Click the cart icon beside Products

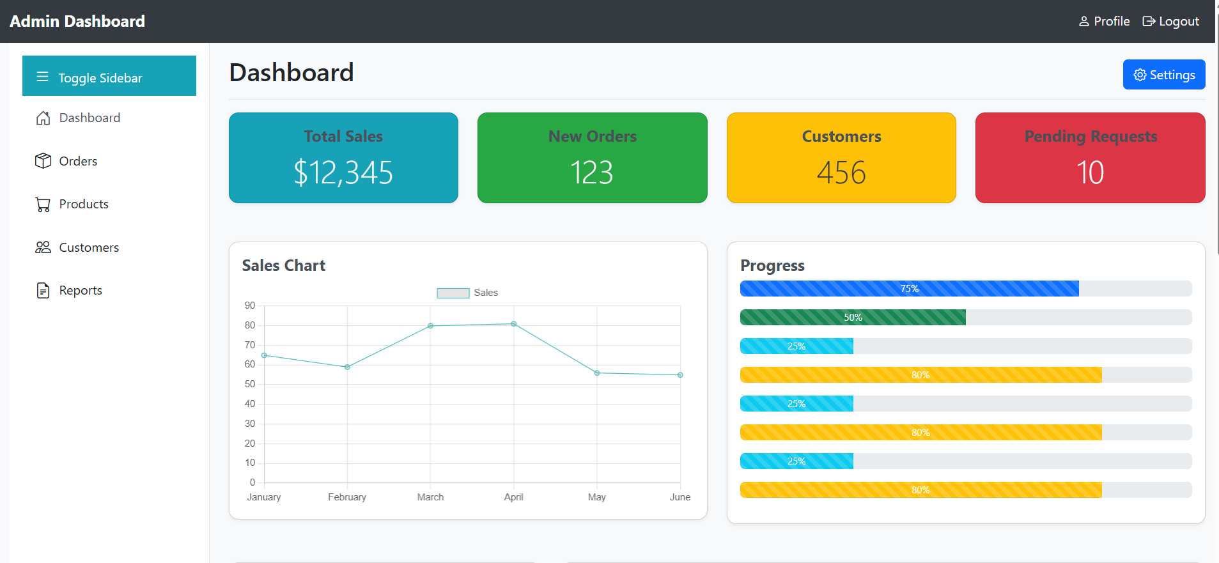tap(43, 204)
